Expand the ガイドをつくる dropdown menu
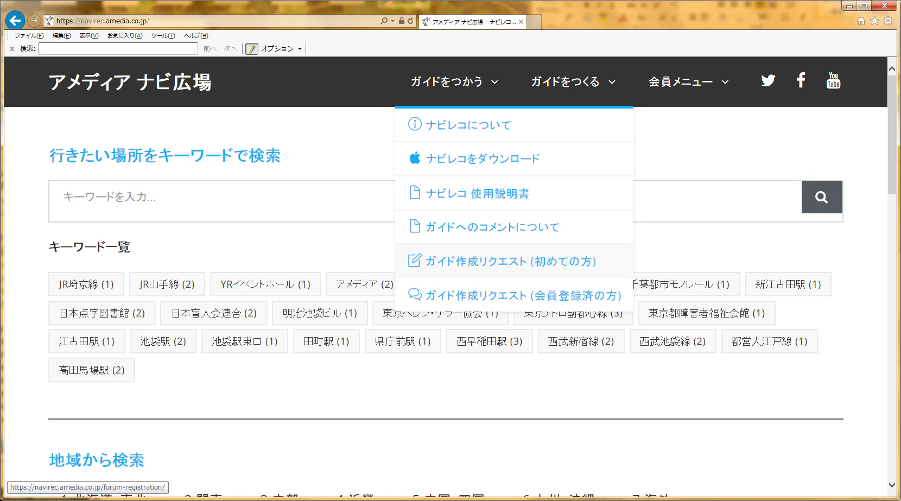This screenshot has height=501, width=901. coord(573,82)
